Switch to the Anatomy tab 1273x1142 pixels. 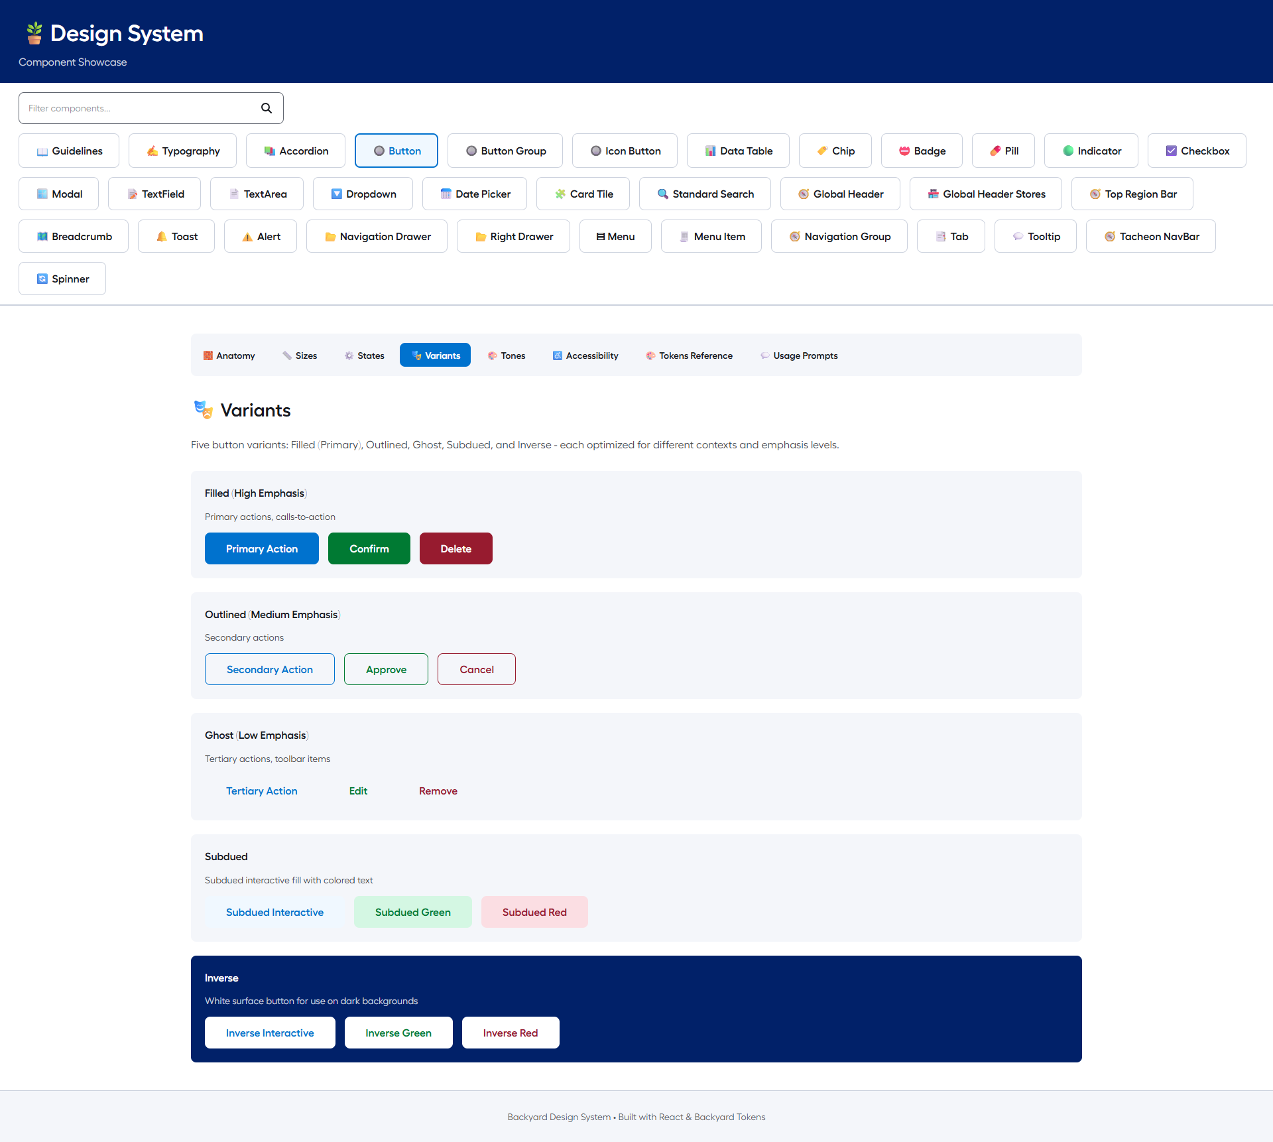click(x=229, y=355)
